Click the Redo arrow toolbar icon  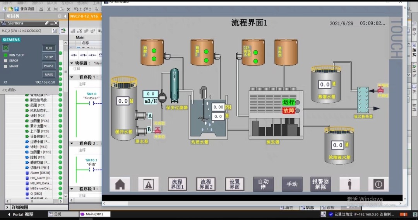click(x=86, y=9)
